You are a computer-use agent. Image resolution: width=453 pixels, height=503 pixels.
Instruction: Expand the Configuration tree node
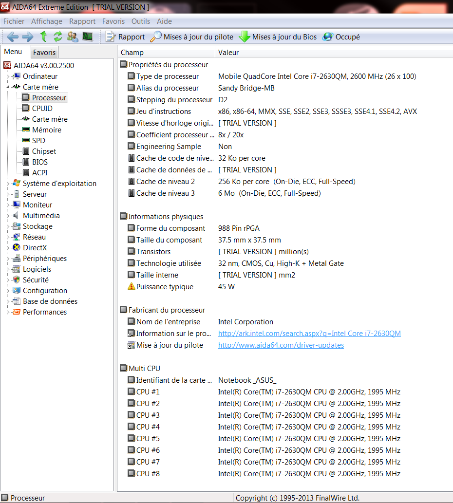coord(8,291)
